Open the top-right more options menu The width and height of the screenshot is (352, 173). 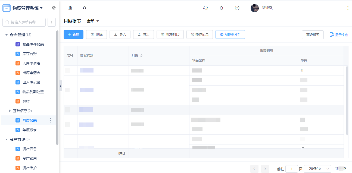(x=348, y=8)
